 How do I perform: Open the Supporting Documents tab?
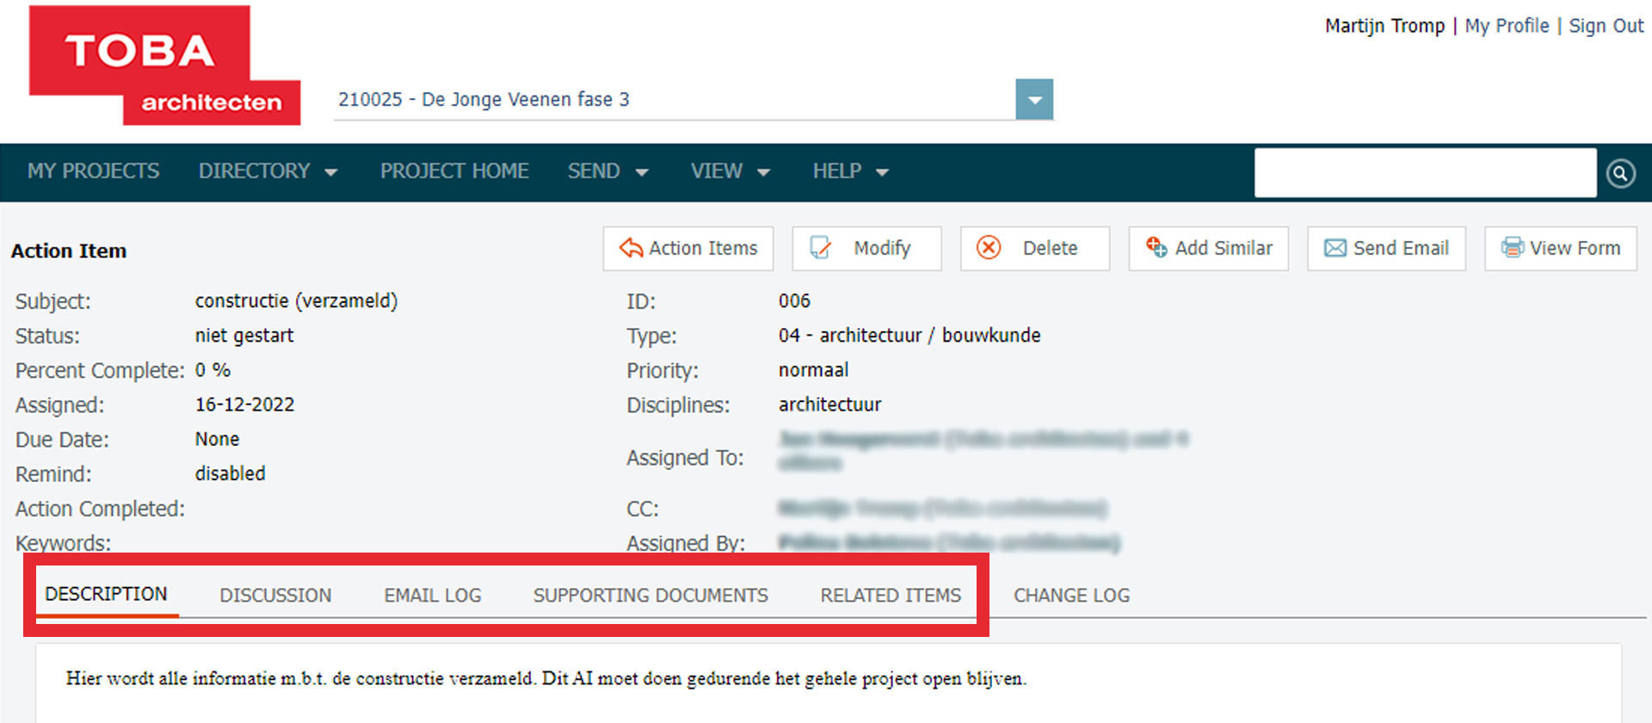(x=650, y=596)
